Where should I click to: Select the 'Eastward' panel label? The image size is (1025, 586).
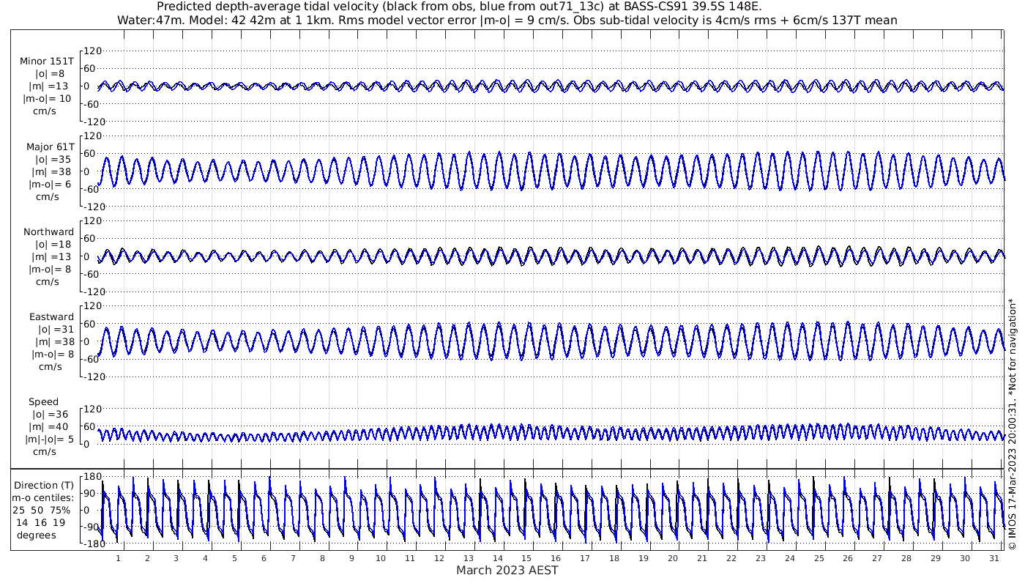click(51, 317)
